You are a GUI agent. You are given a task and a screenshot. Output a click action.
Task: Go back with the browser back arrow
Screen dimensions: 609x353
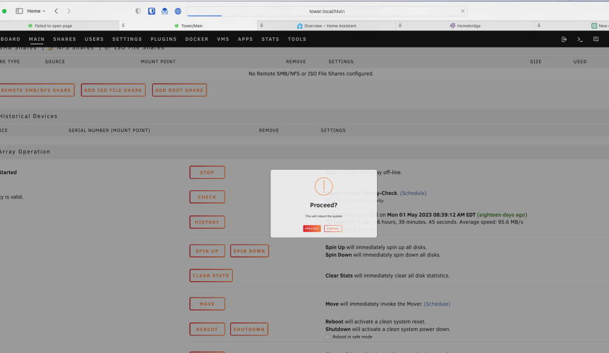pyautogui.click(x=56, y=11)
